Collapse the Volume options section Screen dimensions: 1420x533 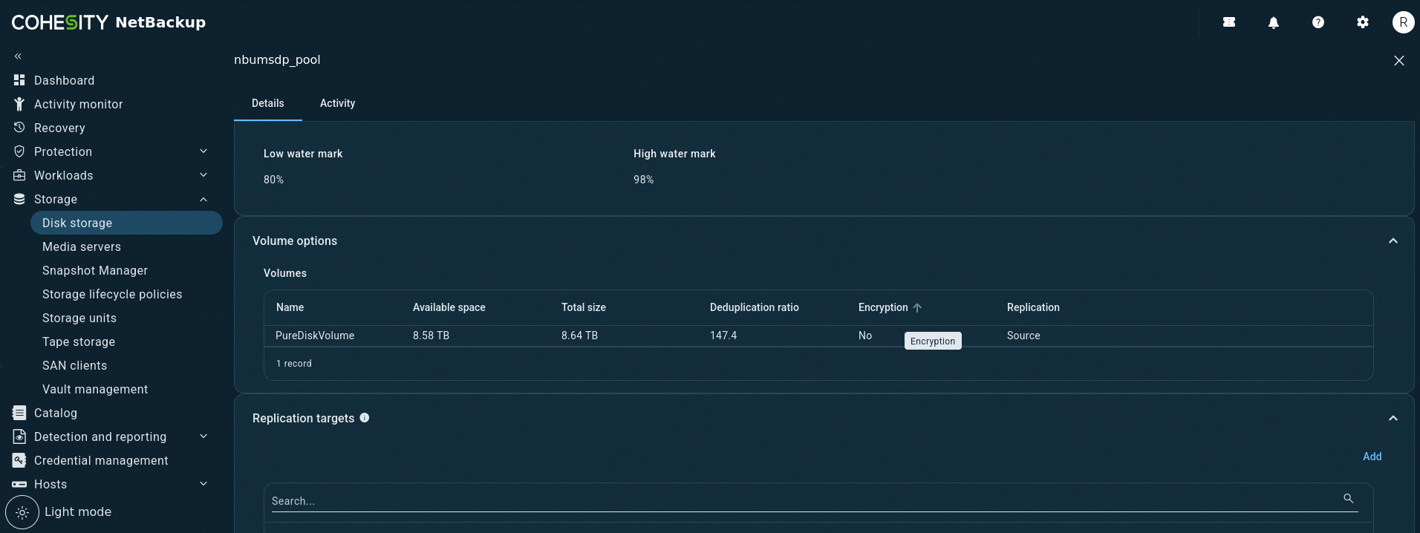coord(1393,241)
